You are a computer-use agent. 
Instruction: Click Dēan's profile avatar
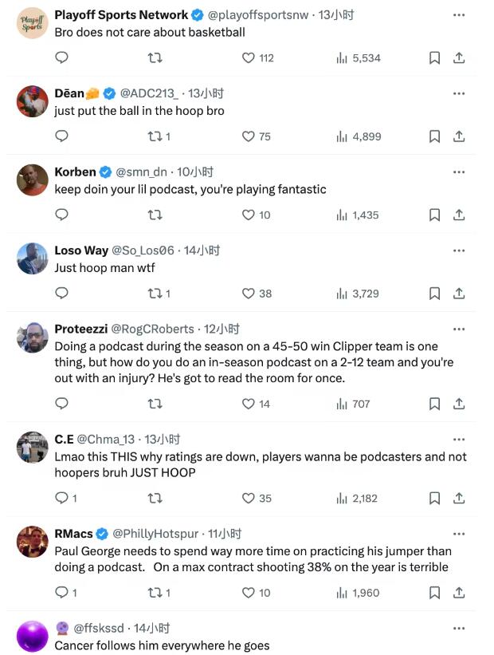click(33, 101)
